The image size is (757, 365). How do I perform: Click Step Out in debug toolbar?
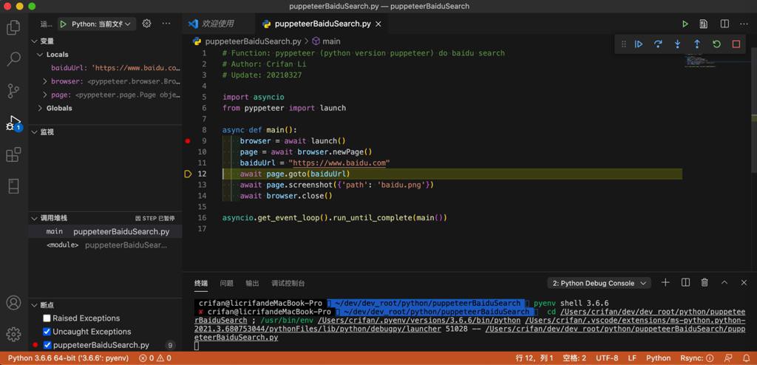[697, 44]
